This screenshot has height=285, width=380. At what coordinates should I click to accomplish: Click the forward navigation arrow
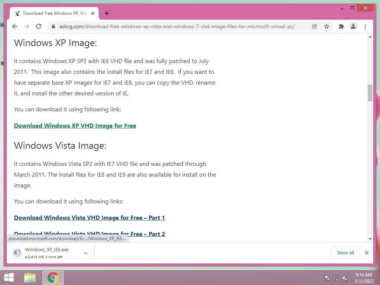point(27,26)
